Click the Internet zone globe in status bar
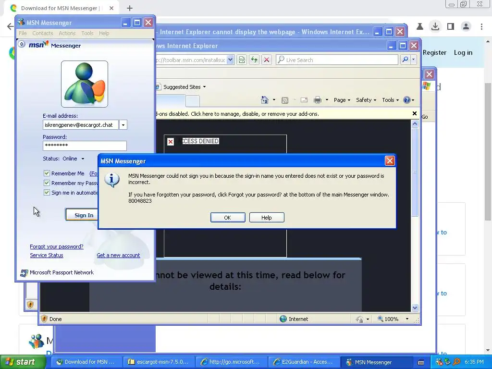 tap(283, 319)
